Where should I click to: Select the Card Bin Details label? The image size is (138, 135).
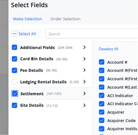point(37,59)
